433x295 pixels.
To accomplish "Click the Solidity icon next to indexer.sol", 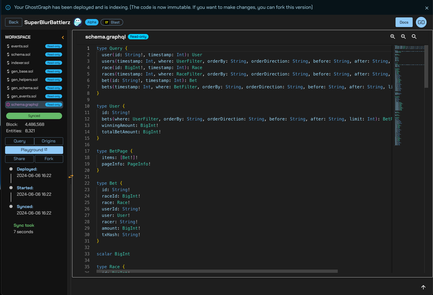I will (x=8, y=63).
